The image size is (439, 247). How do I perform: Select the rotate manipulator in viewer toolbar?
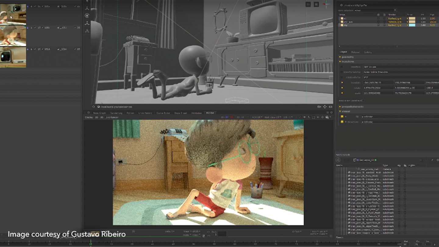coord(87,16)
